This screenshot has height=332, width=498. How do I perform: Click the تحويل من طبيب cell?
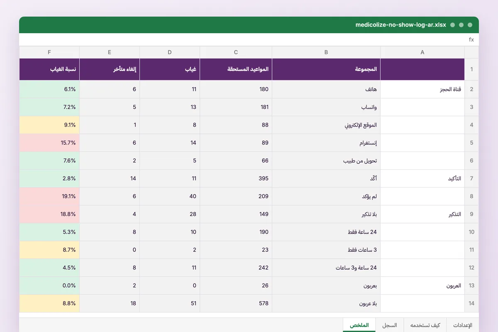(326, 161)
